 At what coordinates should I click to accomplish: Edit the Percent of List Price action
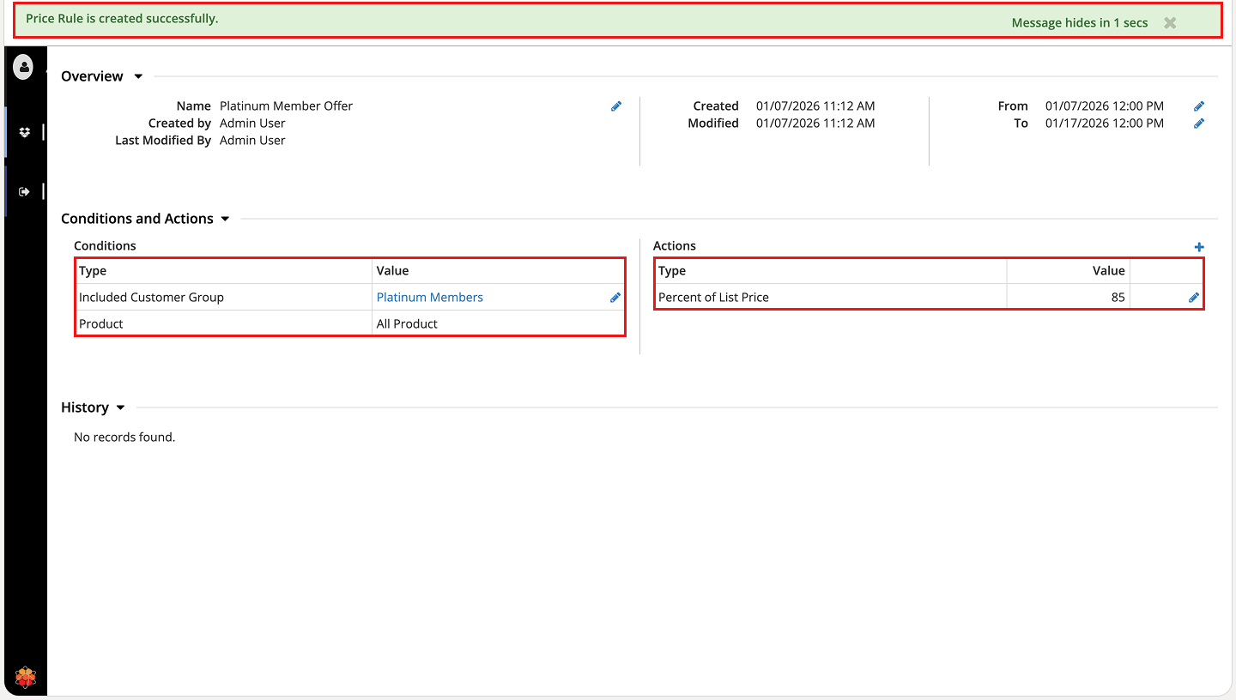(1193, 298)
